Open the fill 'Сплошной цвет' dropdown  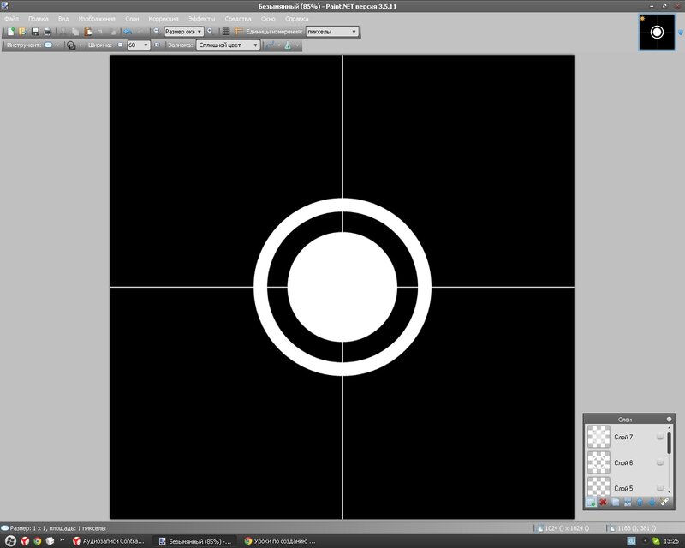[x=228, y=45]
